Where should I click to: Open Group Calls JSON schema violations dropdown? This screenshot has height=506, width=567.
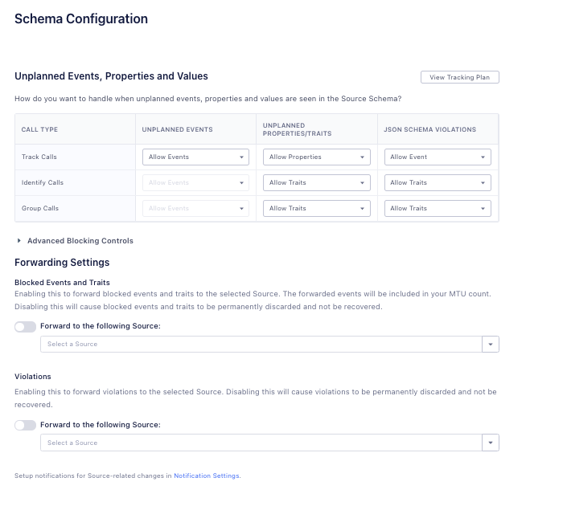(438, 209)
